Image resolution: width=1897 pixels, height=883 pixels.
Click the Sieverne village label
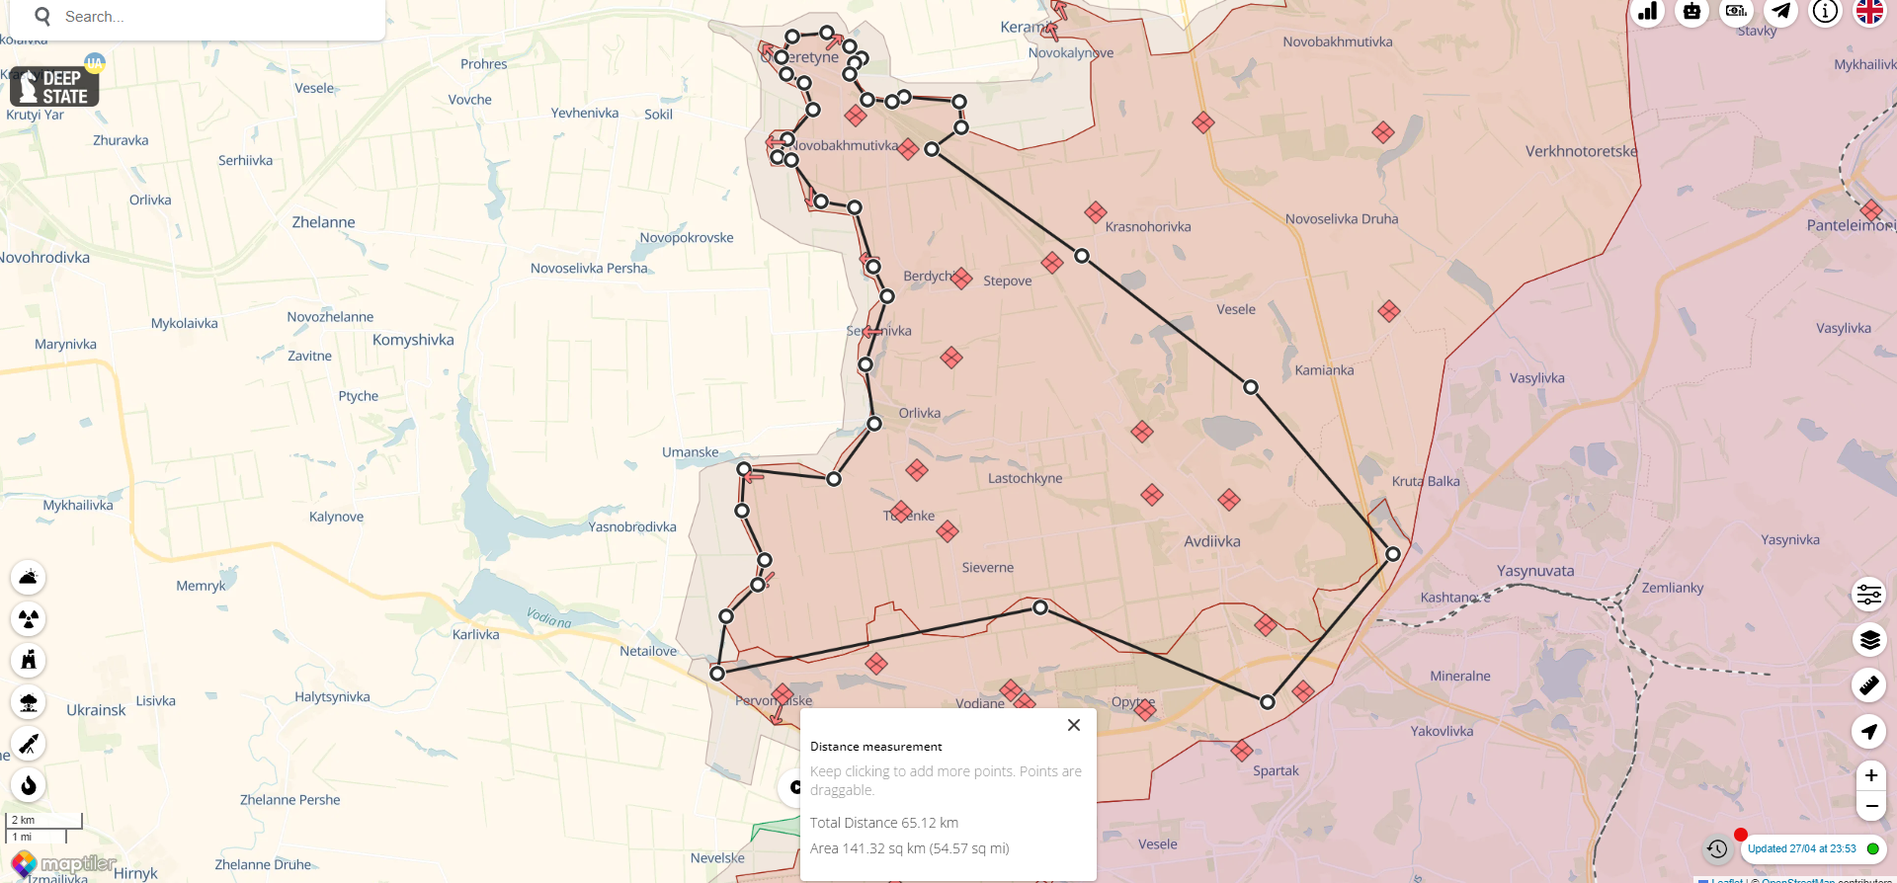(x=988, y=567)
